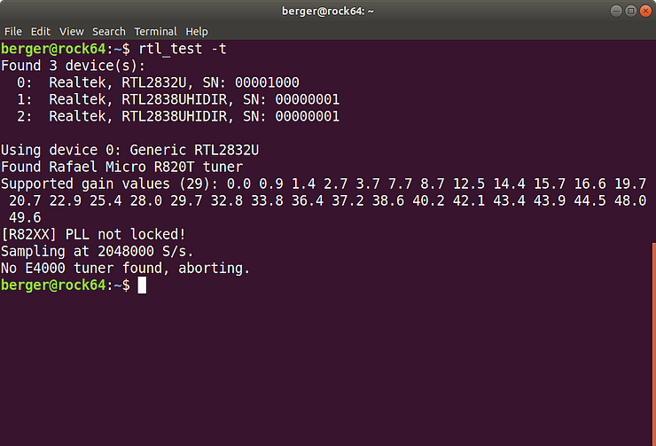Maximize the terminal window
Image resolution: width=656 pixels, height=446 pixels.
631,11
